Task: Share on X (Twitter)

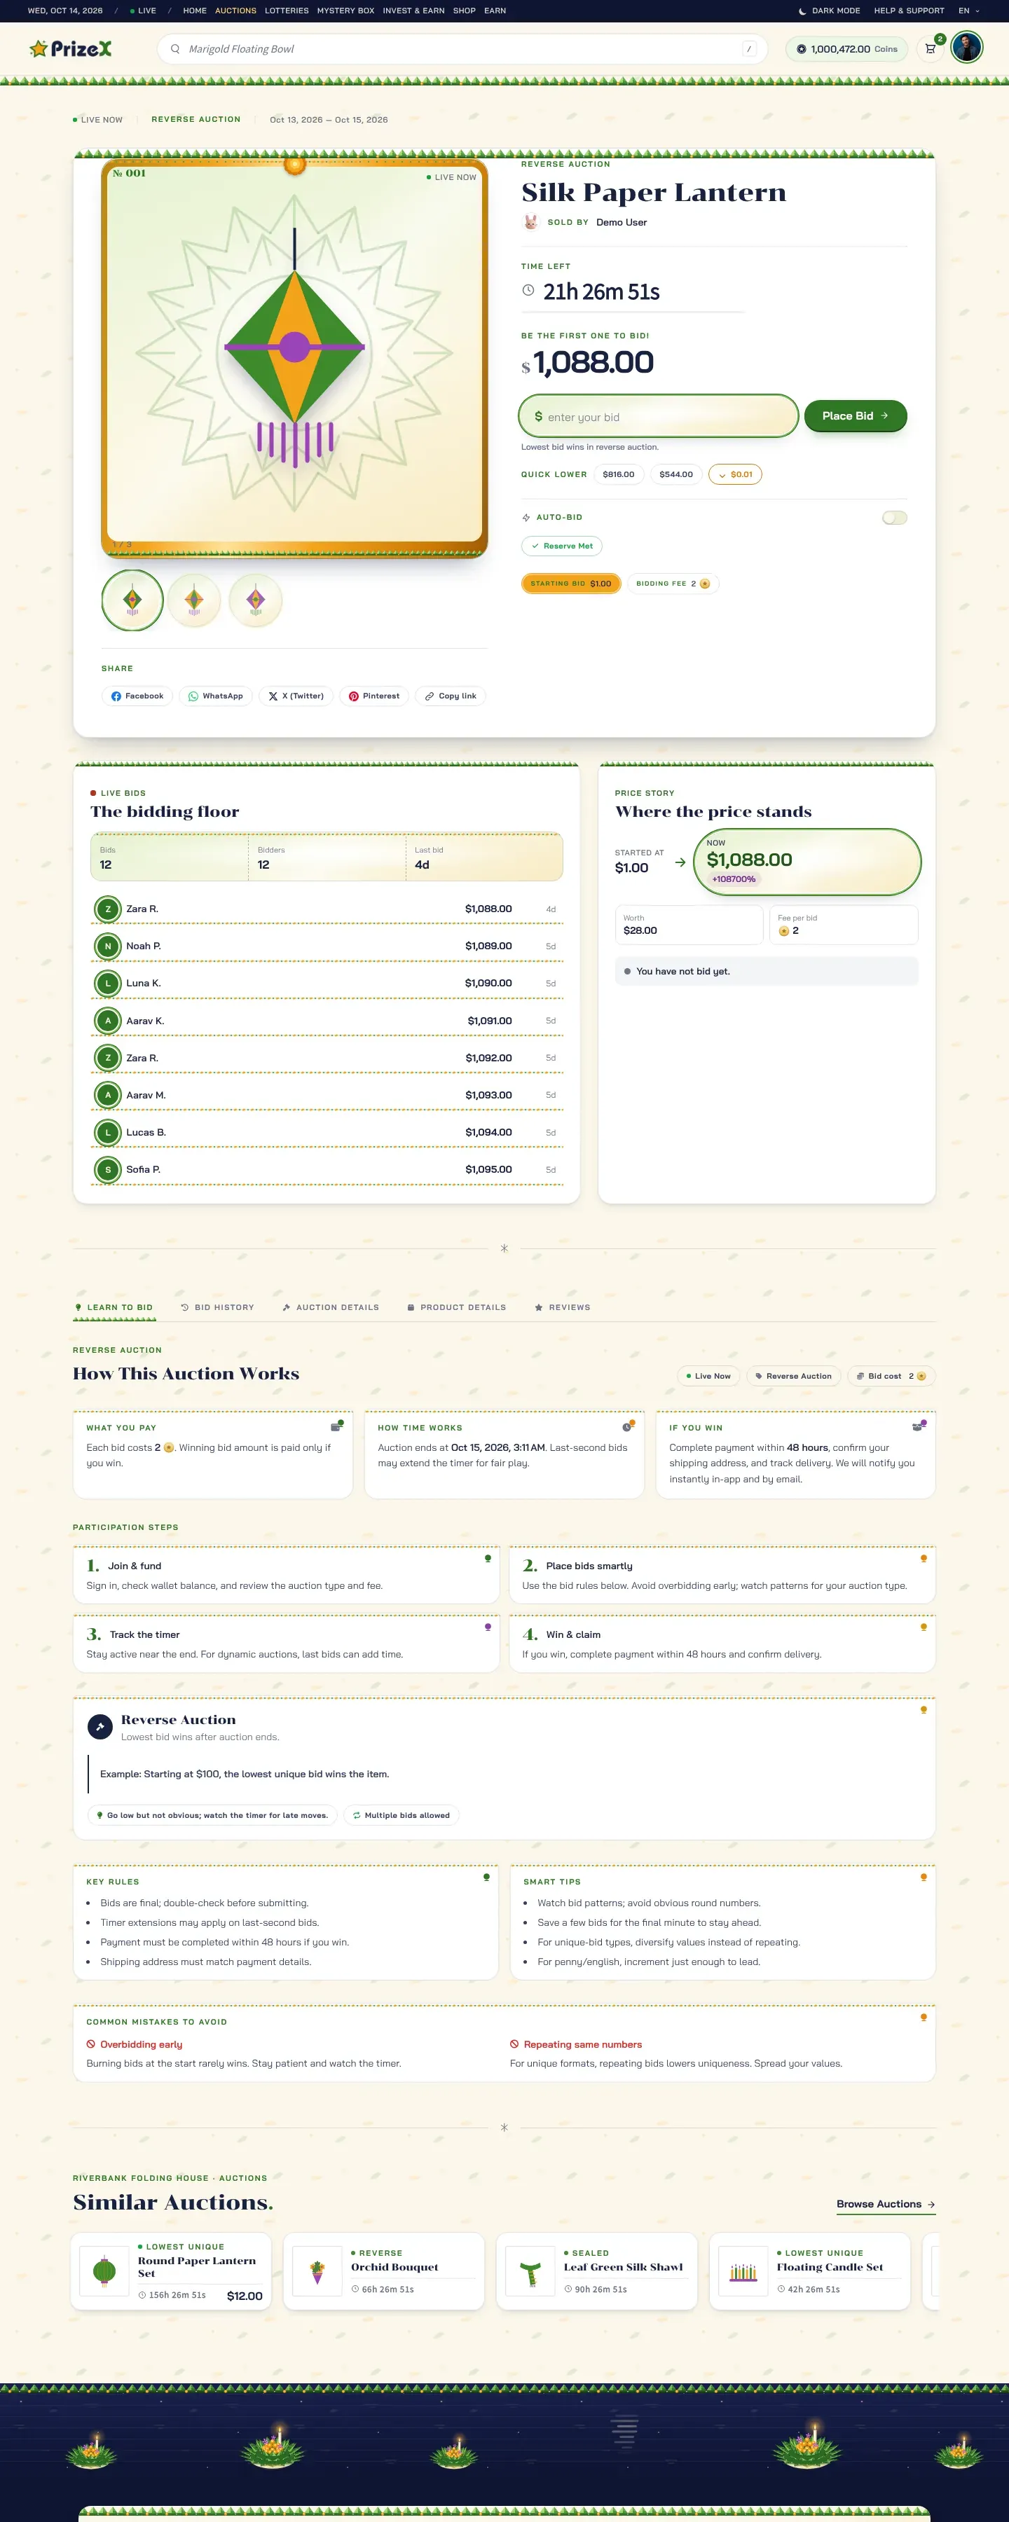Action: pos(296,696)
